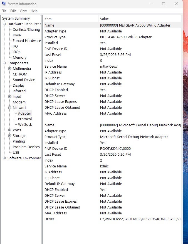Click the kdnic service name value
The width and height of the screenshot is (188, 244).
tap(104, 166)
